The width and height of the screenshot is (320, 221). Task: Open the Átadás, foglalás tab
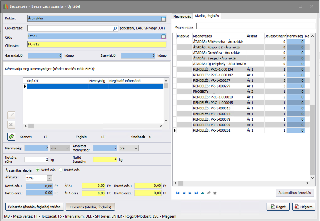[x=207, y=16]
